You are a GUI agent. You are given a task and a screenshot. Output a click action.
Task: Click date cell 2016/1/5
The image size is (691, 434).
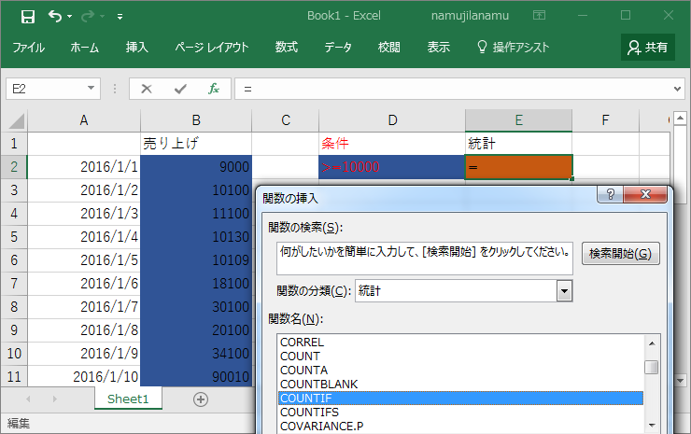tap(84, 260)
